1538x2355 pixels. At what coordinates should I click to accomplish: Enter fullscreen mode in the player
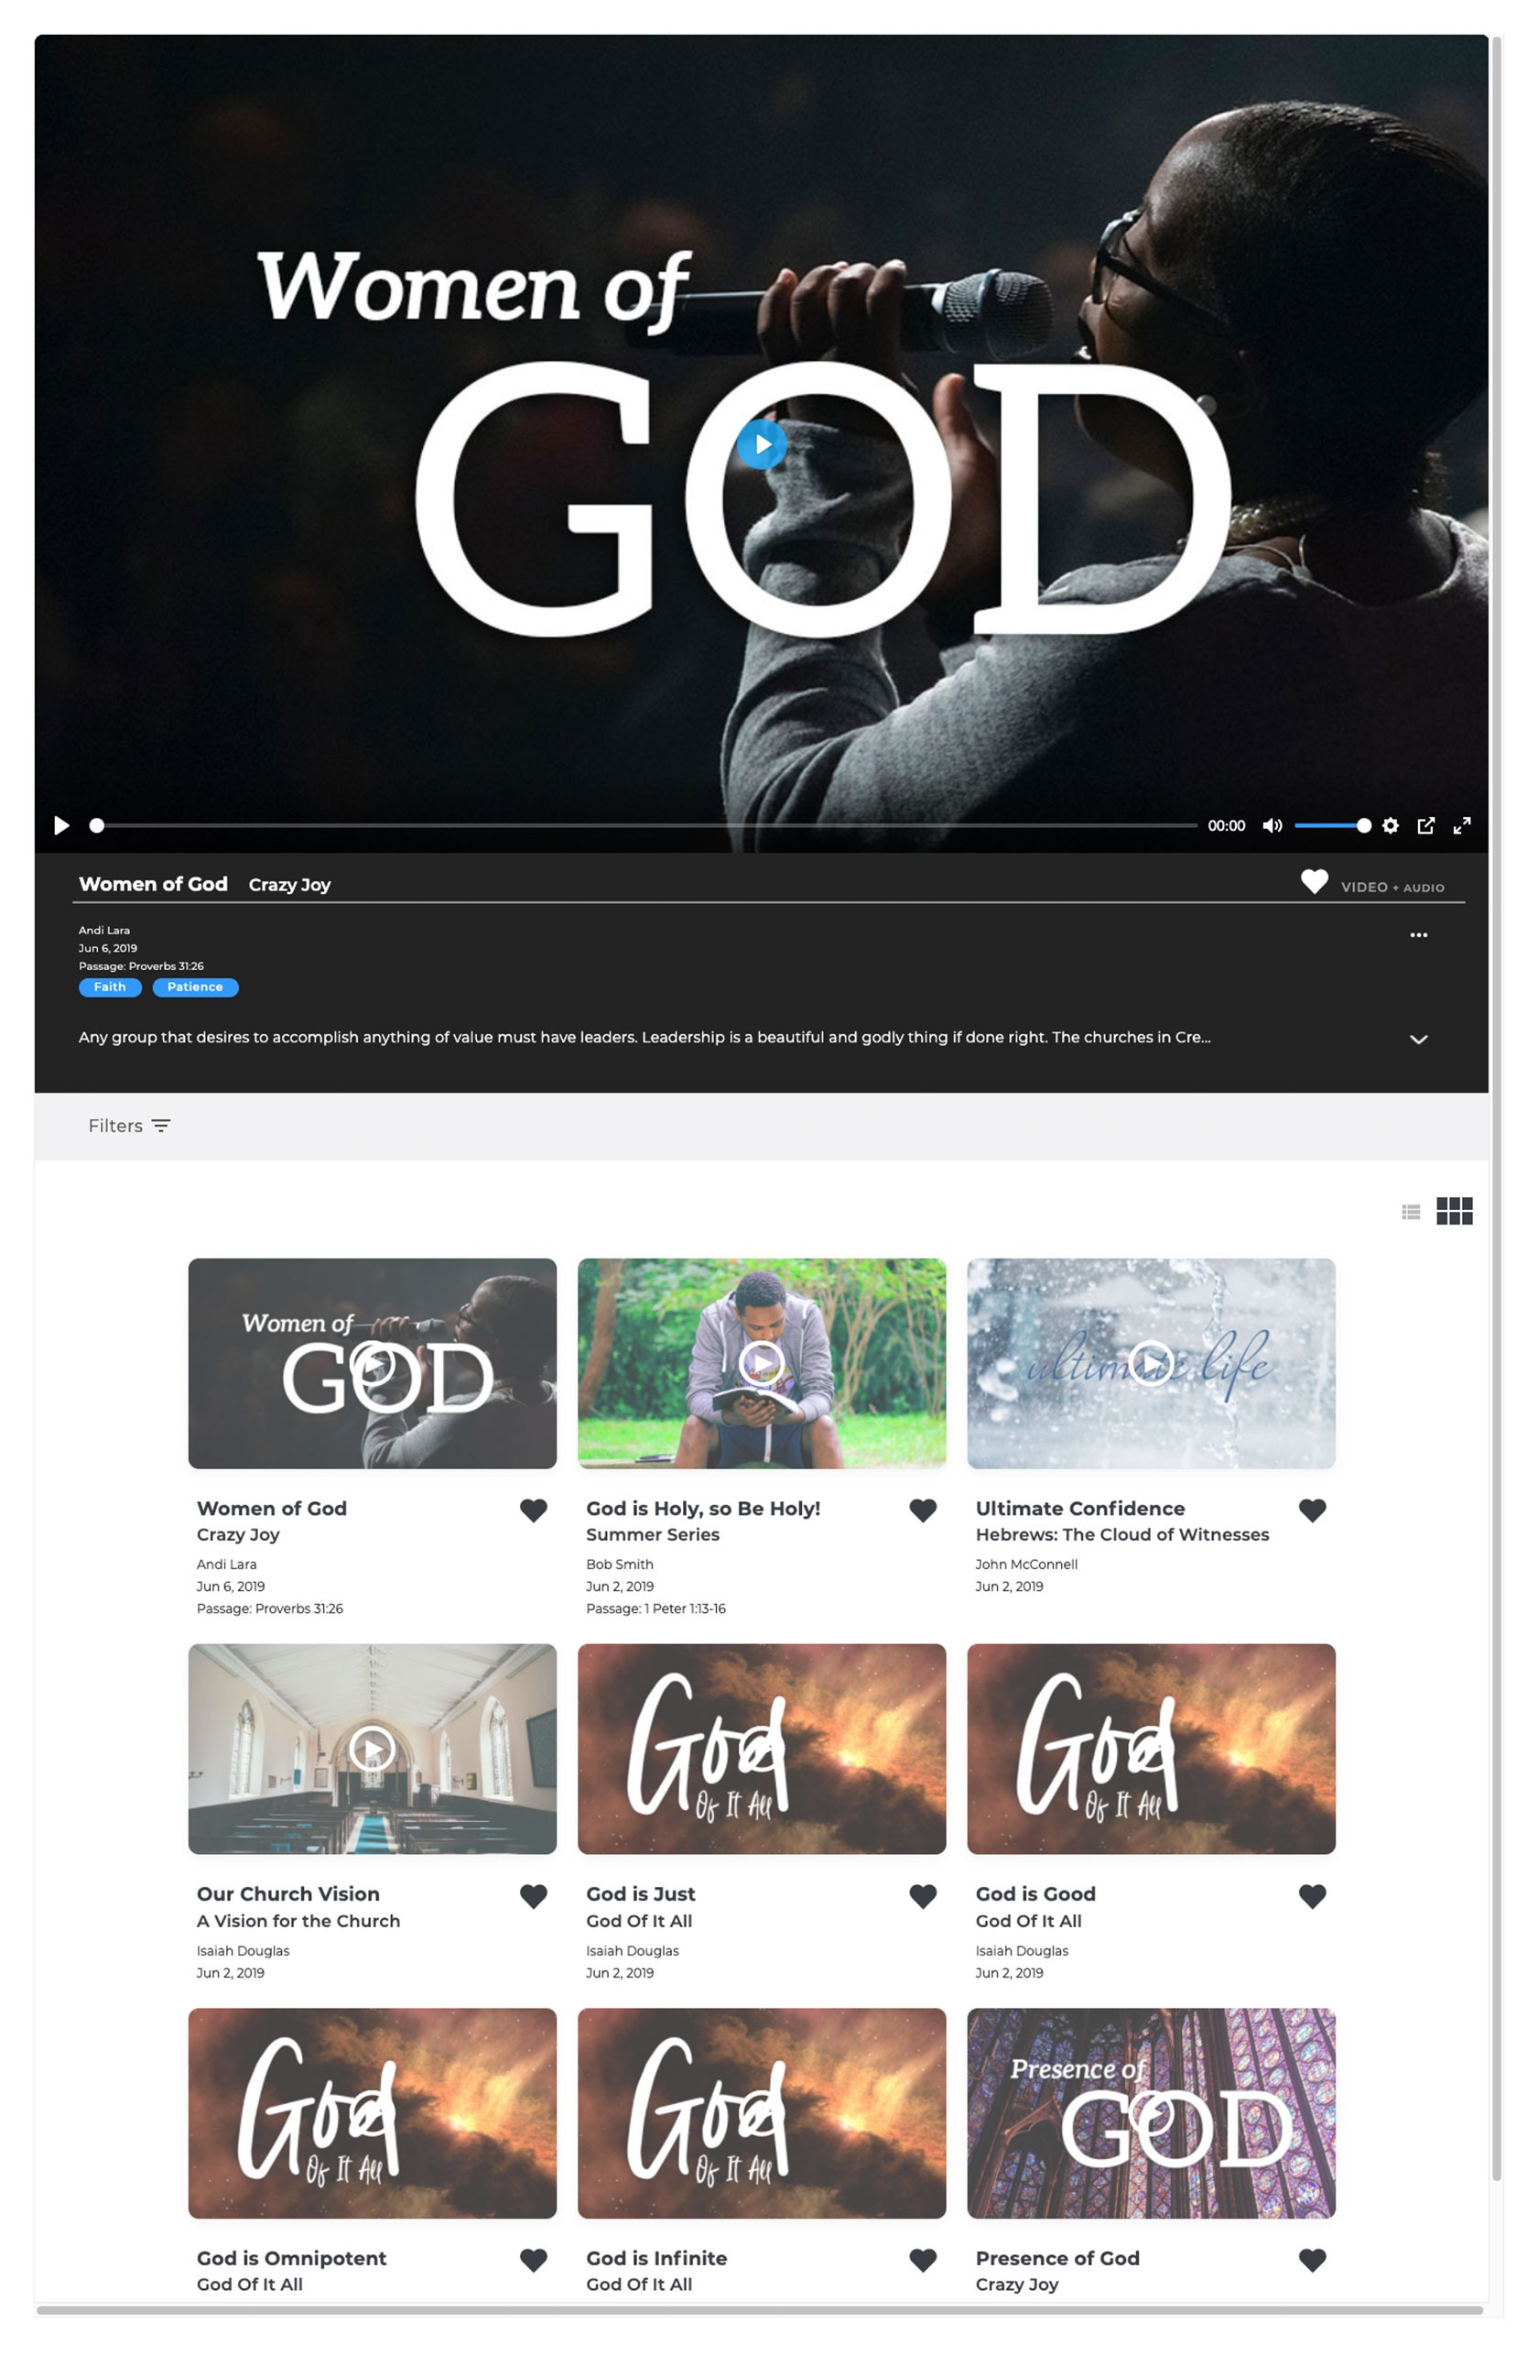1461,825
